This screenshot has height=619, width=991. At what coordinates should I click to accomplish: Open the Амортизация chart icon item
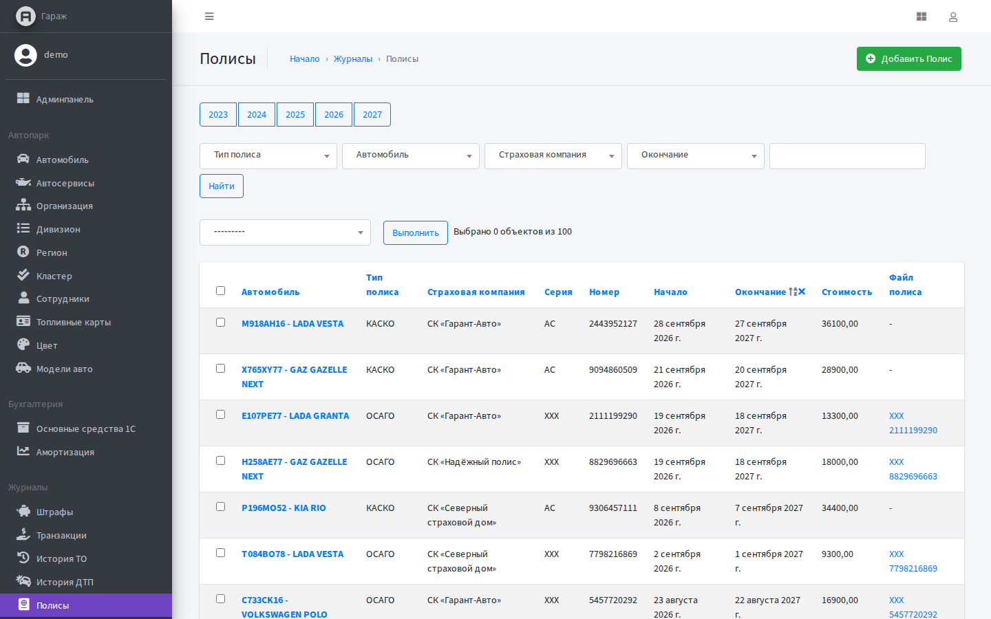[x=23, y=451]
